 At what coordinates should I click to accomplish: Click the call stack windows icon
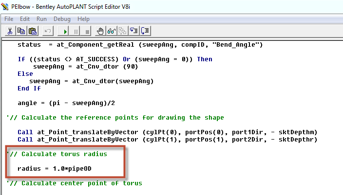tap(123, 31)
